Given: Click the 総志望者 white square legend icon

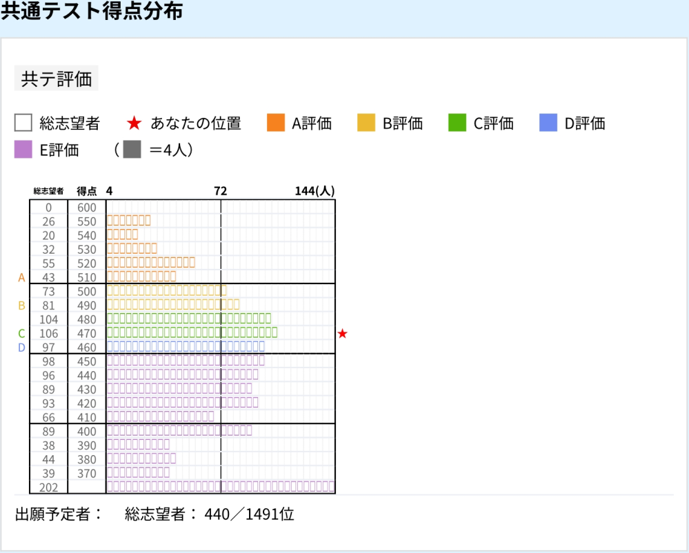Looking at the screenshot, I should pos(23,123).
